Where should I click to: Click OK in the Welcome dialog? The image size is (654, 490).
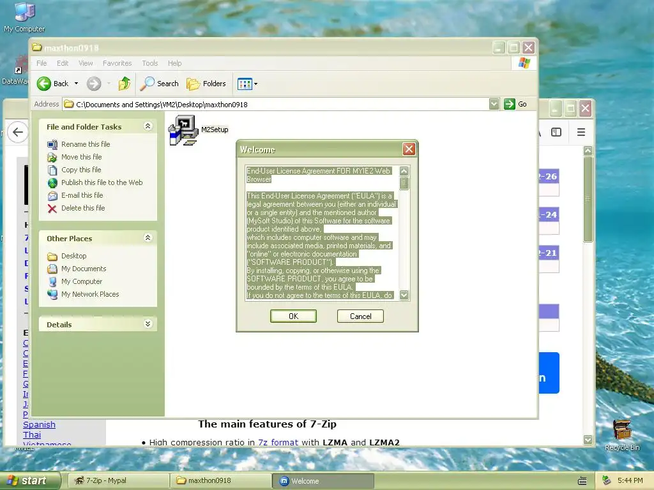(293, 316)
